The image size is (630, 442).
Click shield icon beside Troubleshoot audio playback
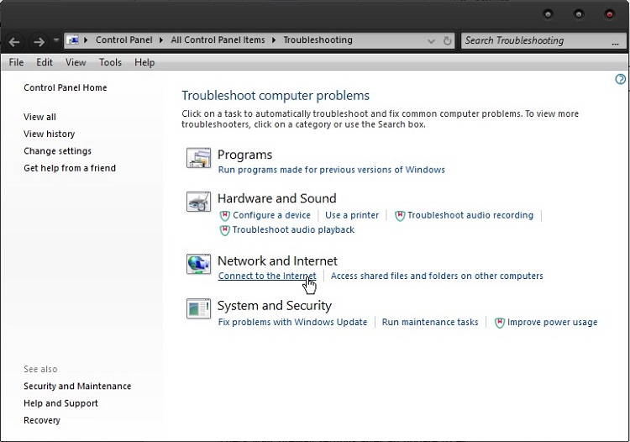click(x=224, y=230)
